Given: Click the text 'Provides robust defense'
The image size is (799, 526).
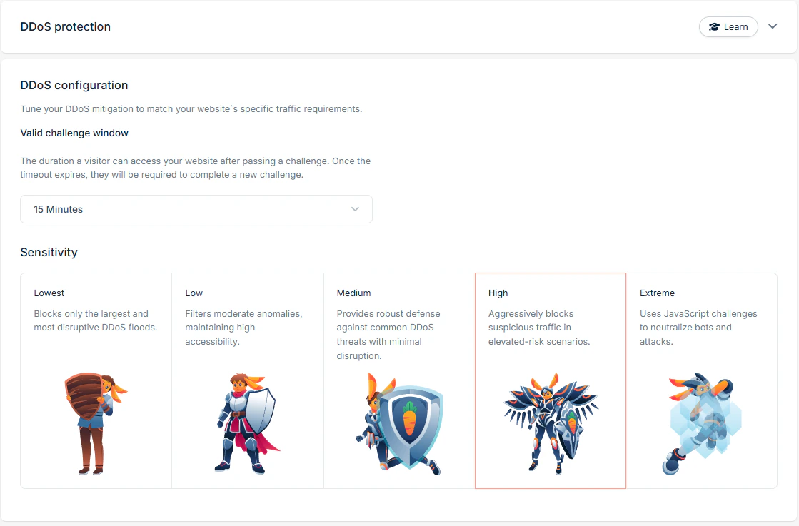Looking at the screenshot, I should coord(388,313).
